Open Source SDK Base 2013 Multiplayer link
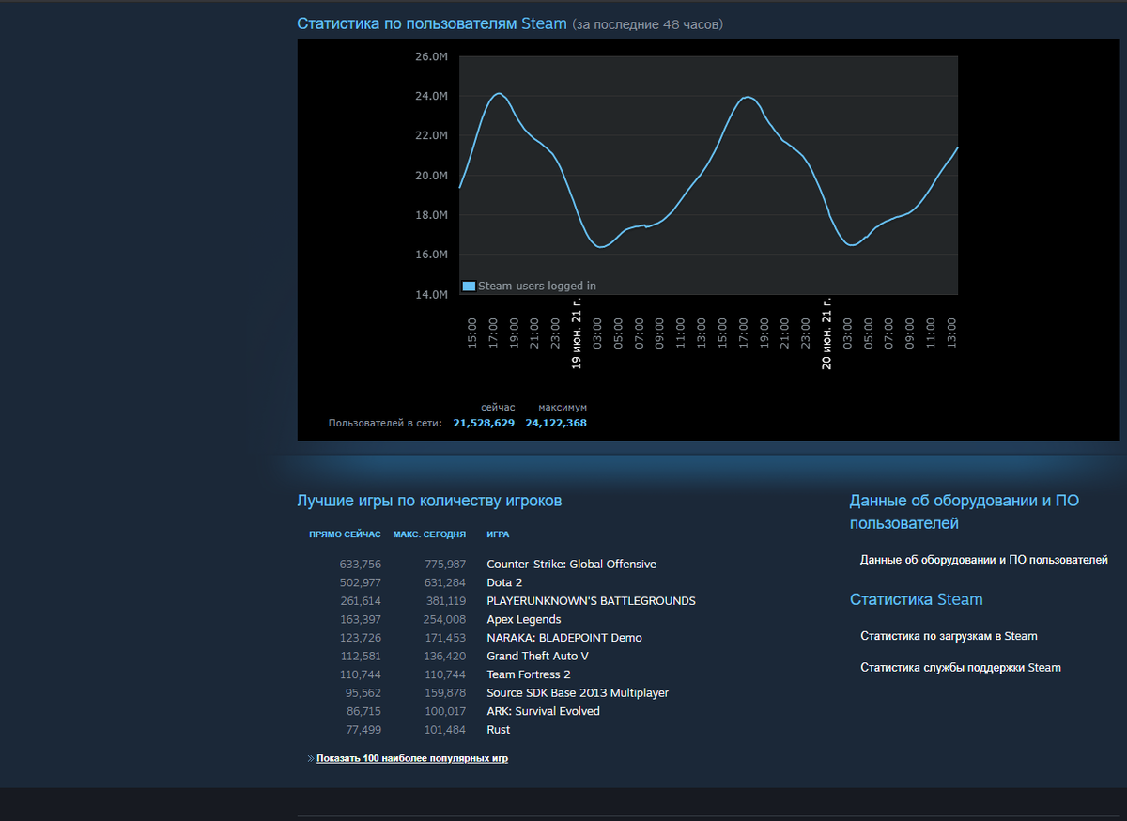1127x821 pixels. click(x=578, y=693)
